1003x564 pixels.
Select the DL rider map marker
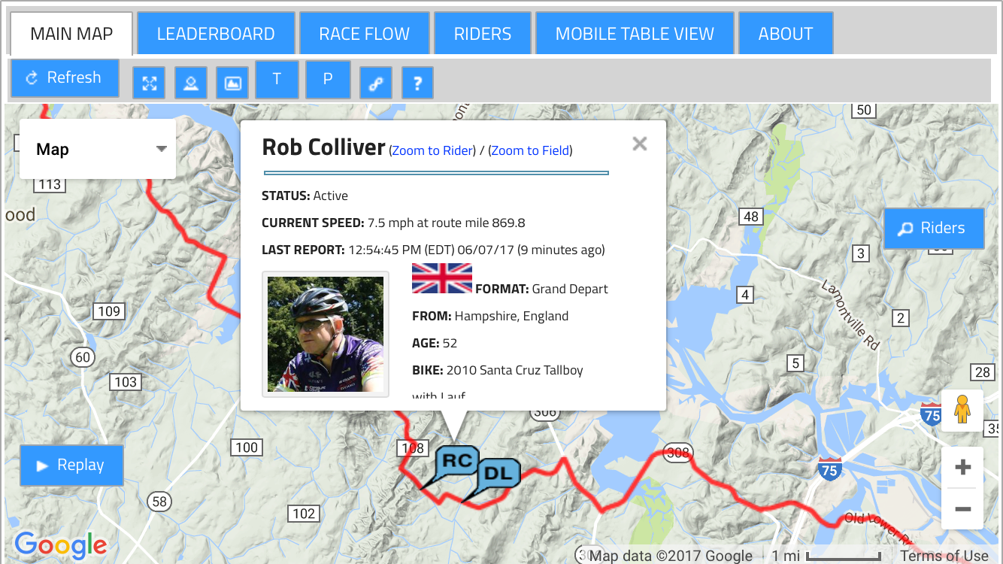pyautogui.click(x=498, y=474)
